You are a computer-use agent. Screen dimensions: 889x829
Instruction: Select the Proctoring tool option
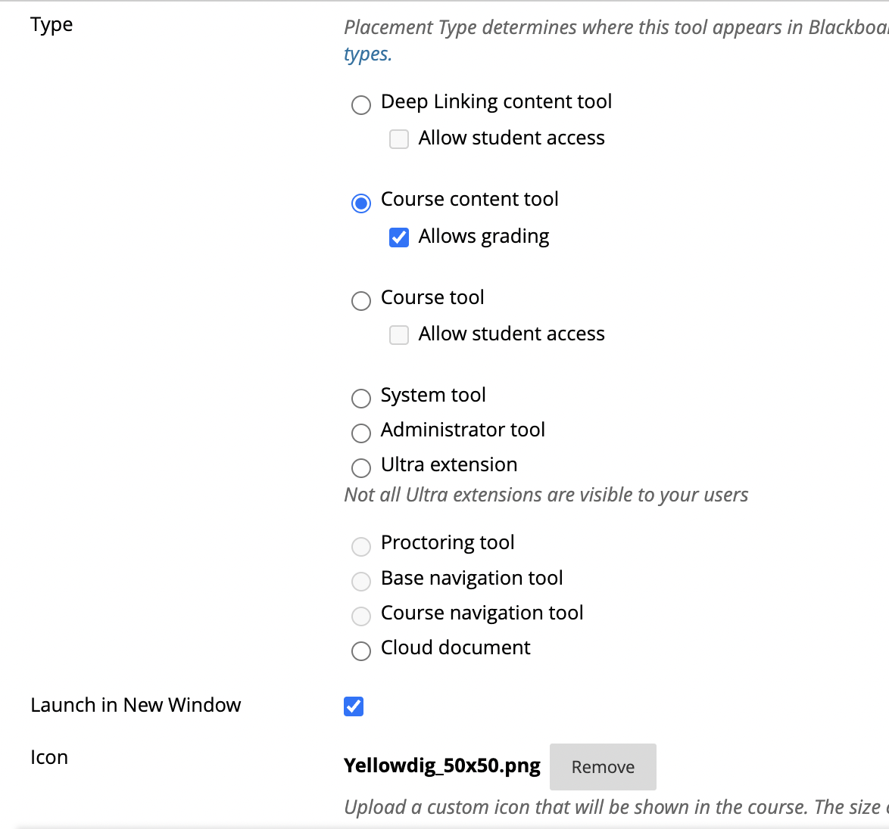[x=361, y=546]
